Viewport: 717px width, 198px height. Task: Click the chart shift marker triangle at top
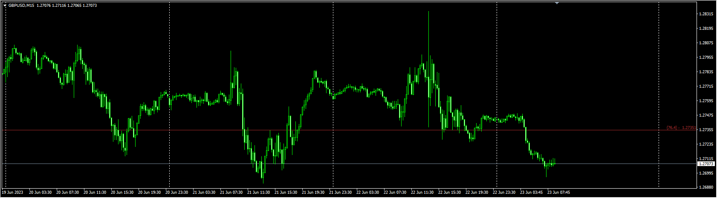point(557,3)
